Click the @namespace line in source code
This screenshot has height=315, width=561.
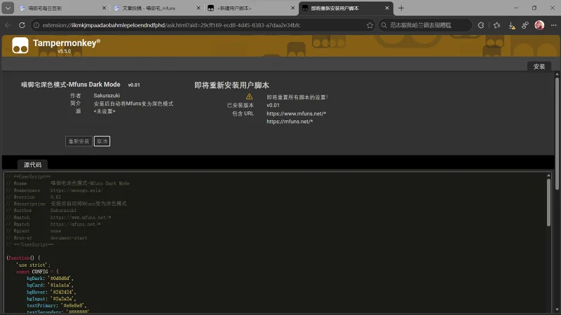click(55, 190)
